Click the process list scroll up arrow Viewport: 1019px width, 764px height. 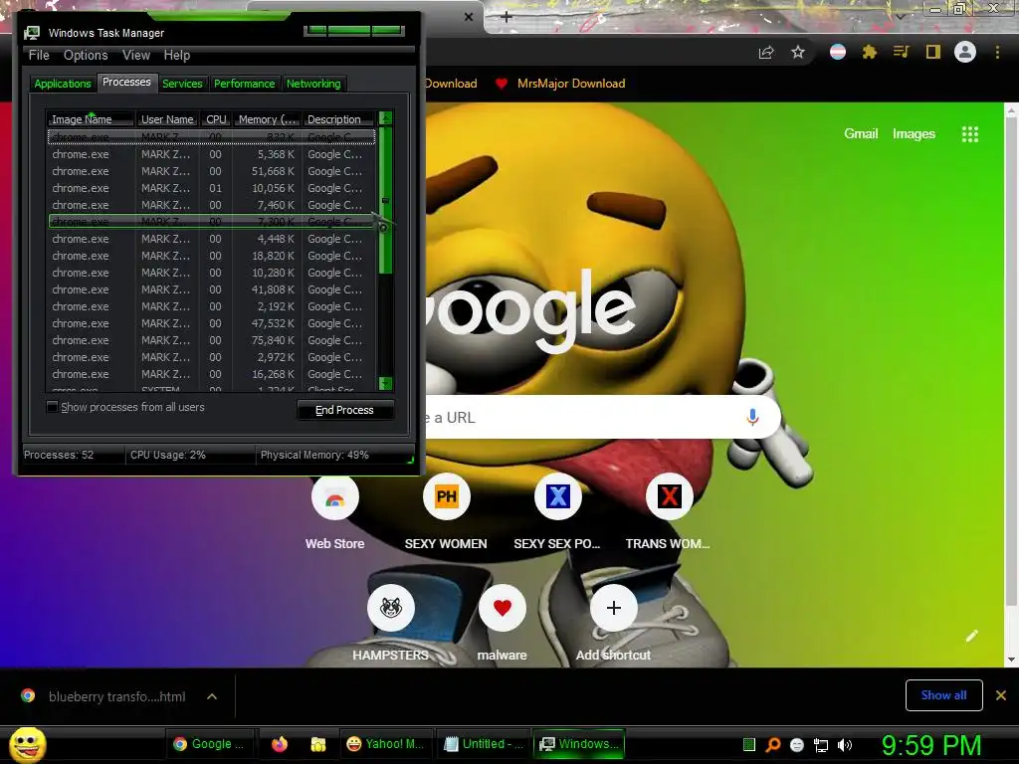tap(385, 118)
